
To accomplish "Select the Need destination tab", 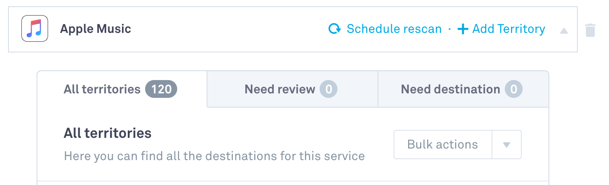I will click(450, 89).
